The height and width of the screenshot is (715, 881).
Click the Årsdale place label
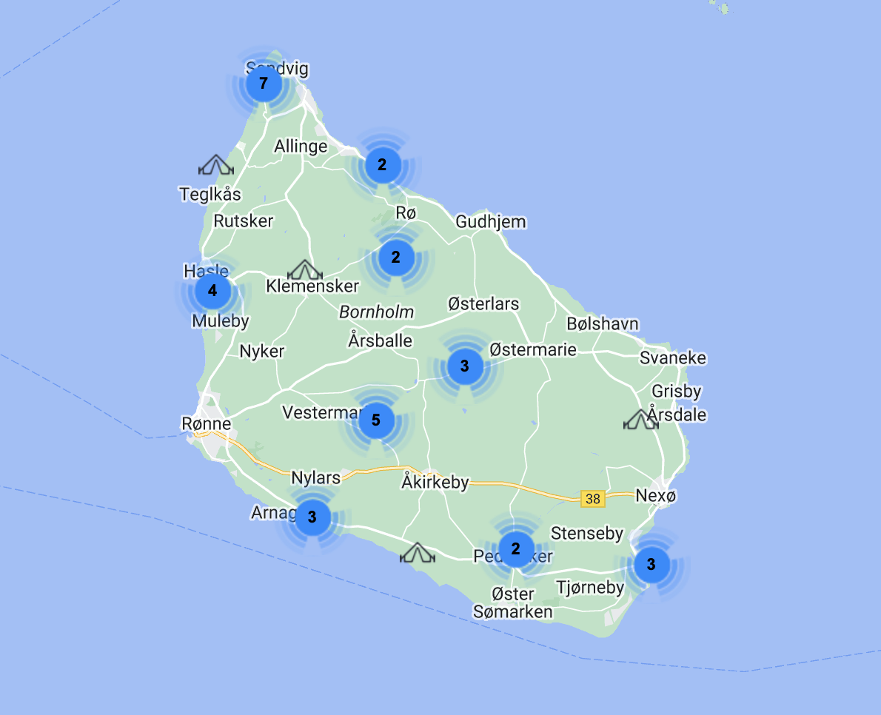point(677,414)
